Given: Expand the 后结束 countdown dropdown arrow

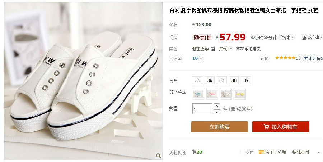Looking at the screenshot, I should point(292,38).
